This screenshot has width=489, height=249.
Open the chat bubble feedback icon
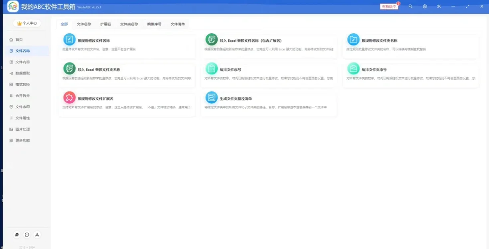tap(27, 235)
